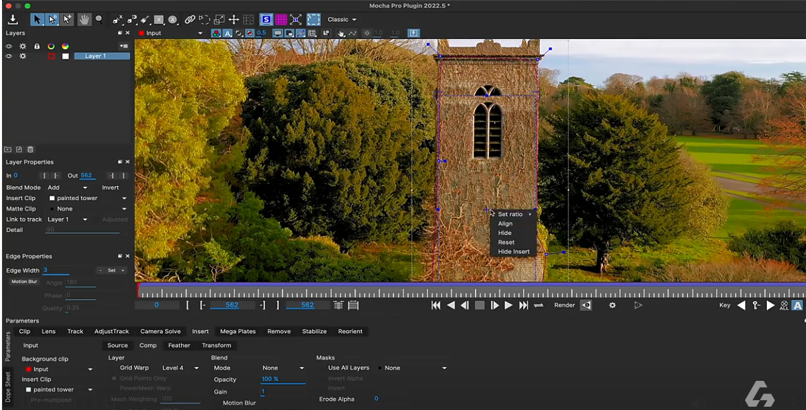Select the create X-spline layer tool
Screen dimensions: 806x410
click(x=117, y=19)
